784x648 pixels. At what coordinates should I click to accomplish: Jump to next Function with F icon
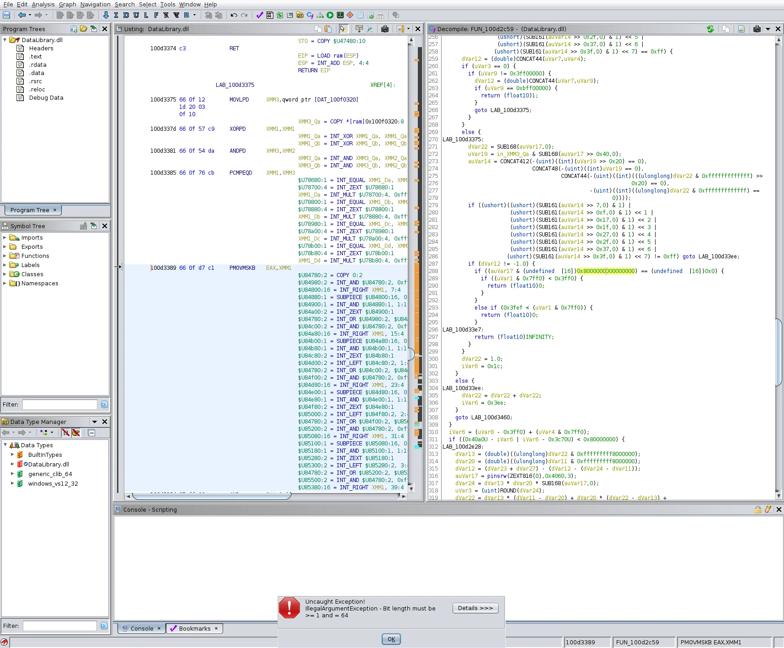pos(156,15)
